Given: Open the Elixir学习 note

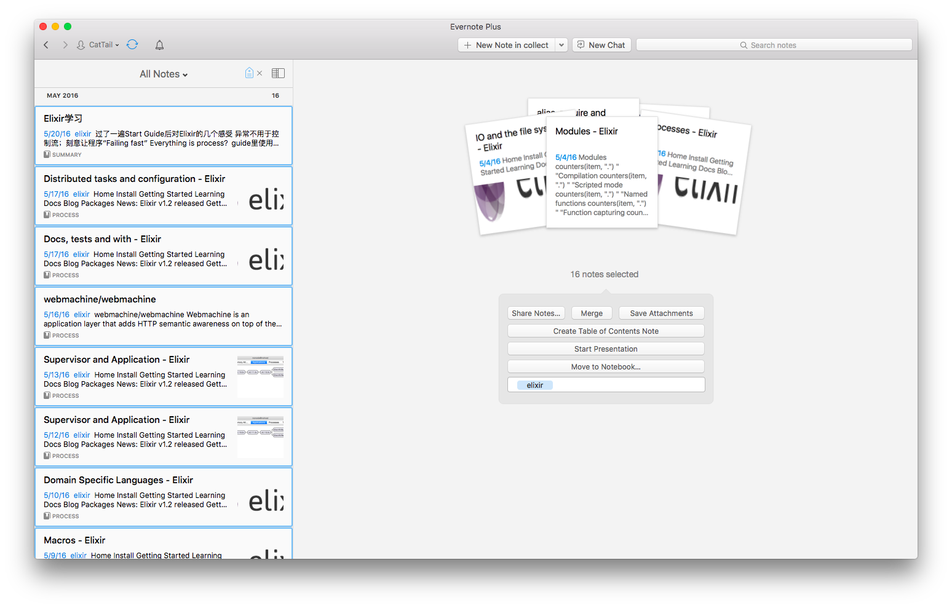Looking at the screenshot, I should [x=164, y=135].
